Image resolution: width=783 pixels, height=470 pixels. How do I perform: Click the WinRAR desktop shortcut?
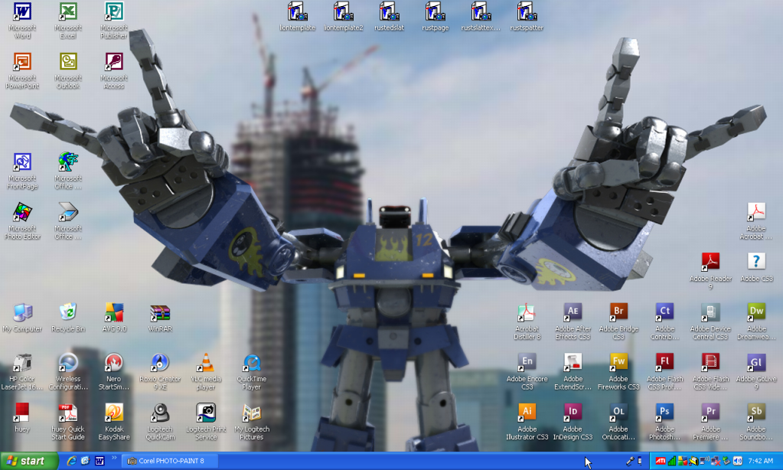[159, 312]
